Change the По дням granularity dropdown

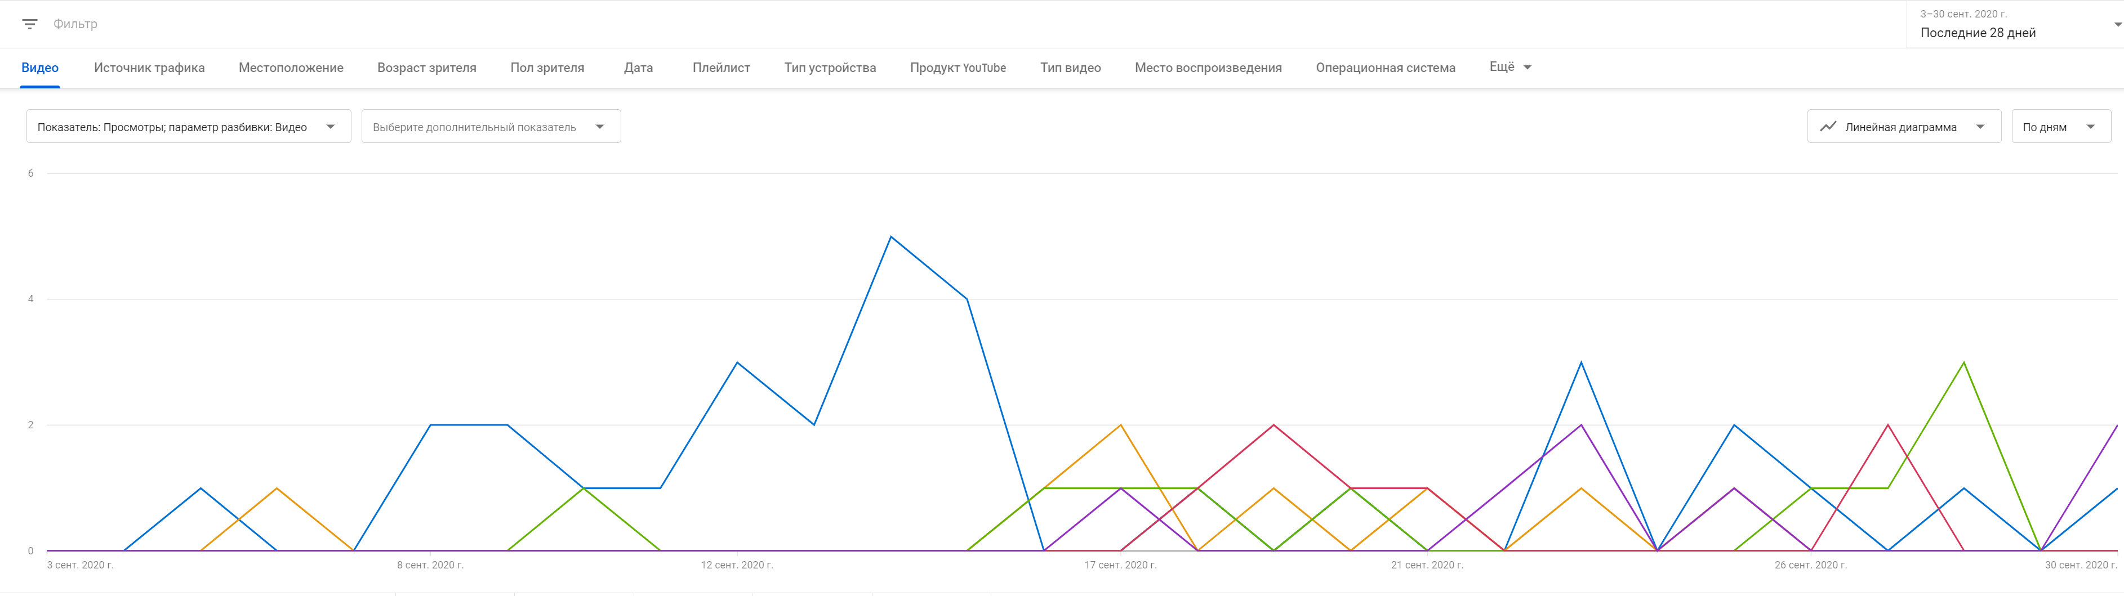click(2060, 127)
